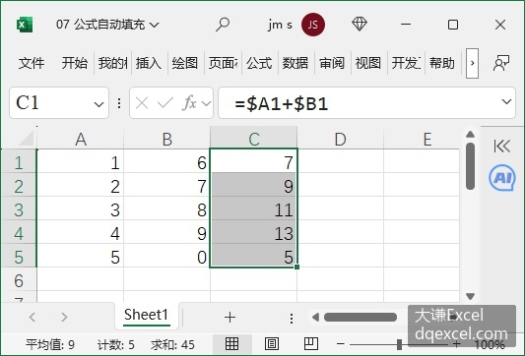Viewport: 525px width, 356px height.
Task: Switch to the 数据 ribbon tab
Action: (295, 63)
